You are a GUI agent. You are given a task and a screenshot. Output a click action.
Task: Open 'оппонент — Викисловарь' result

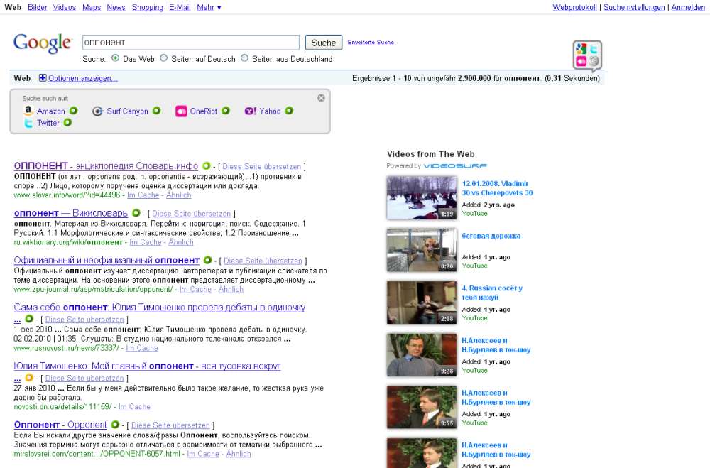click(x=70, y=213)
